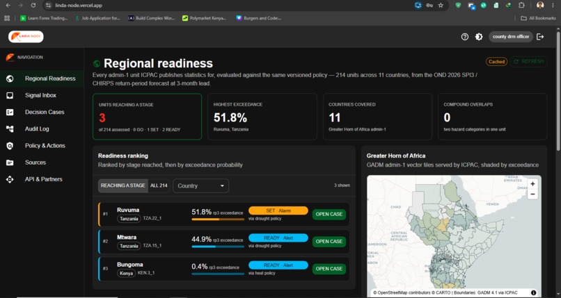
Task: Click the Ruvuma unit name
Action: coord(128,210)
